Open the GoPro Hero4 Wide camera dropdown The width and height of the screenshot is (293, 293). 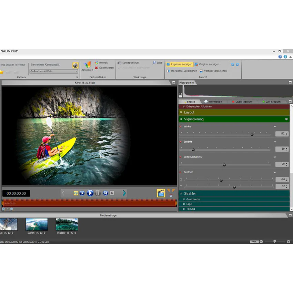coord(54,71)
